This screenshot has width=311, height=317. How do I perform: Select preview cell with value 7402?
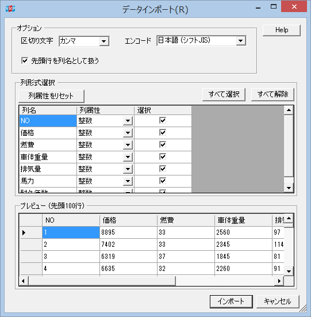(x=128, y=245)
